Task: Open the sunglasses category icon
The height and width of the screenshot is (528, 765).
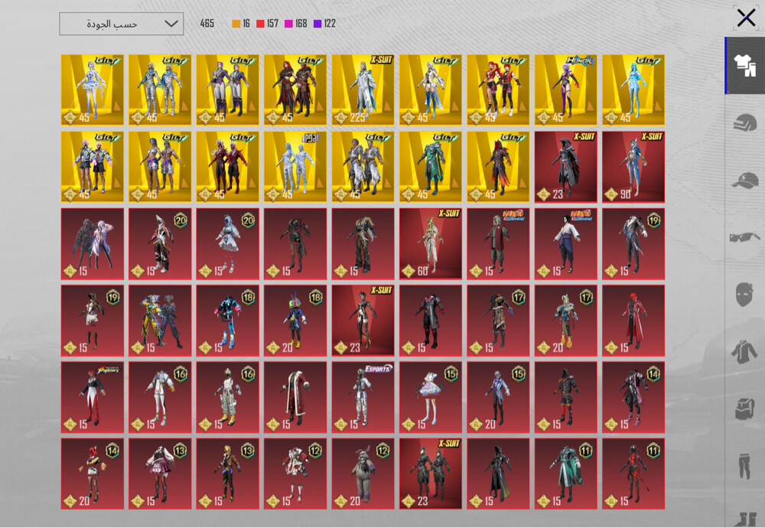Action: point(744,238)
